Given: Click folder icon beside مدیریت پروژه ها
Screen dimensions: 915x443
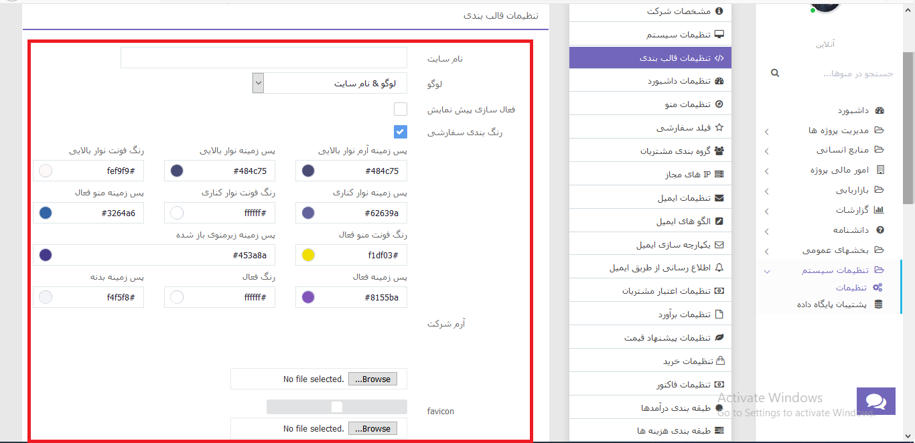Looking at the screenshot, I should [x=879, y=130].
